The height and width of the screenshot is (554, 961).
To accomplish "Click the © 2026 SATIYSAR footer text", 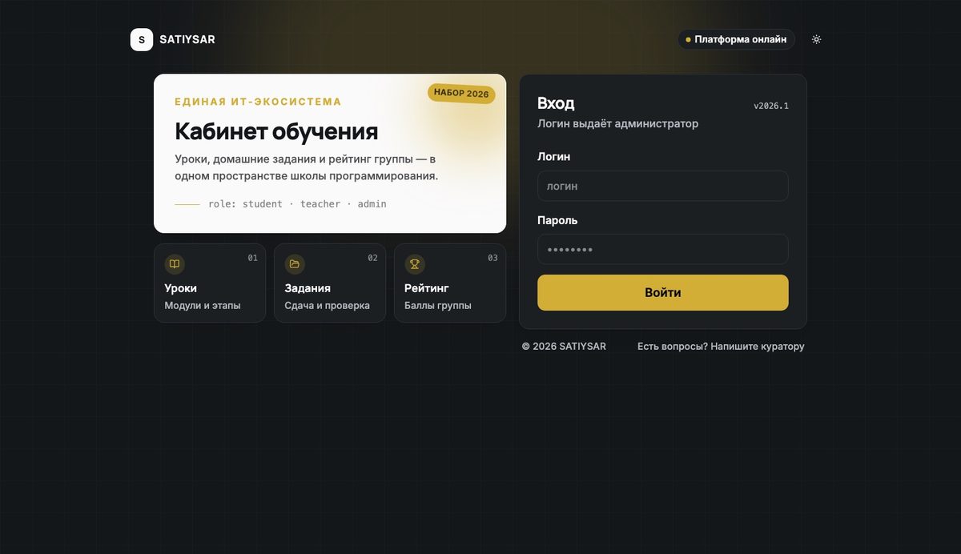I will point(564,347).
